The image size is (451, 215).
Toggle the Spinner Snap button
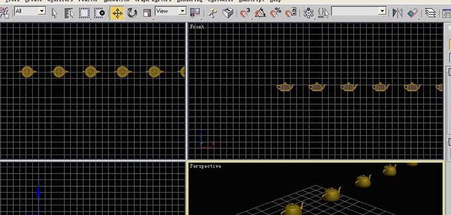(x=291, y=13)
